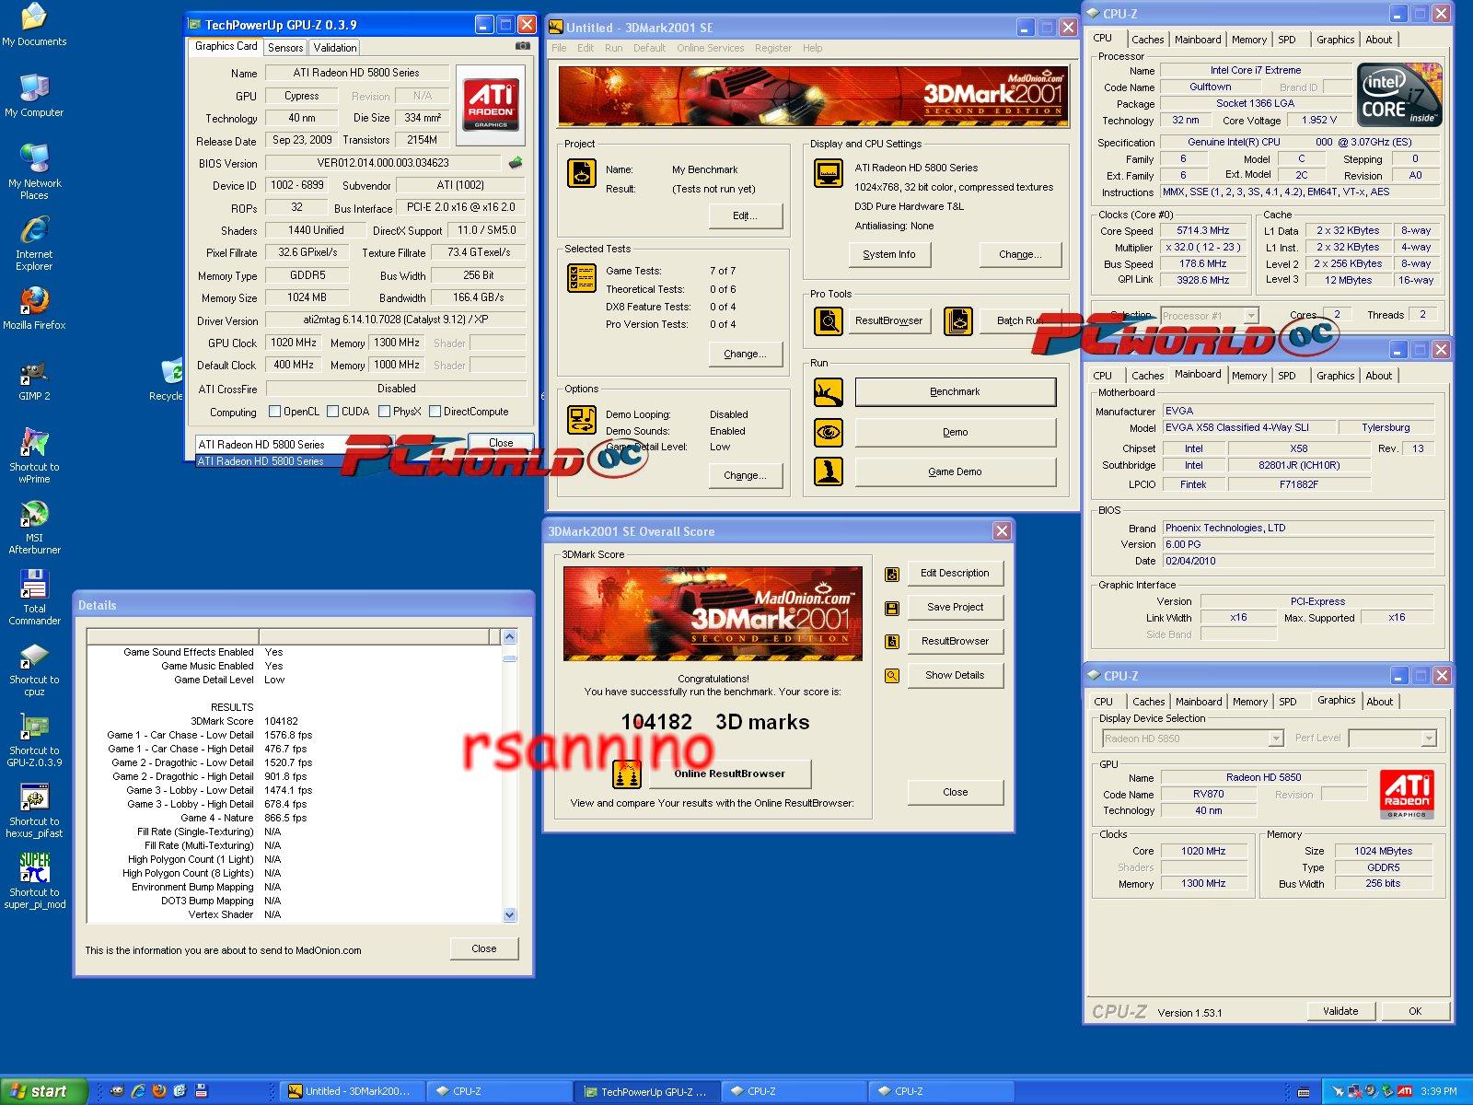Viewport: 1473px width, 1105px height.
Task: Click the Game Demo joystick icon
Action: coord(829,471)
